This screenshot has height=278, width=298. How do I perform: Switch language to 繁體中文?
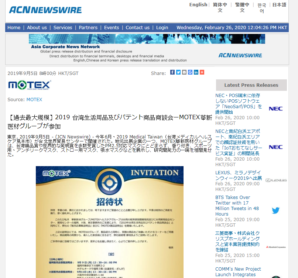pos(242,7)
